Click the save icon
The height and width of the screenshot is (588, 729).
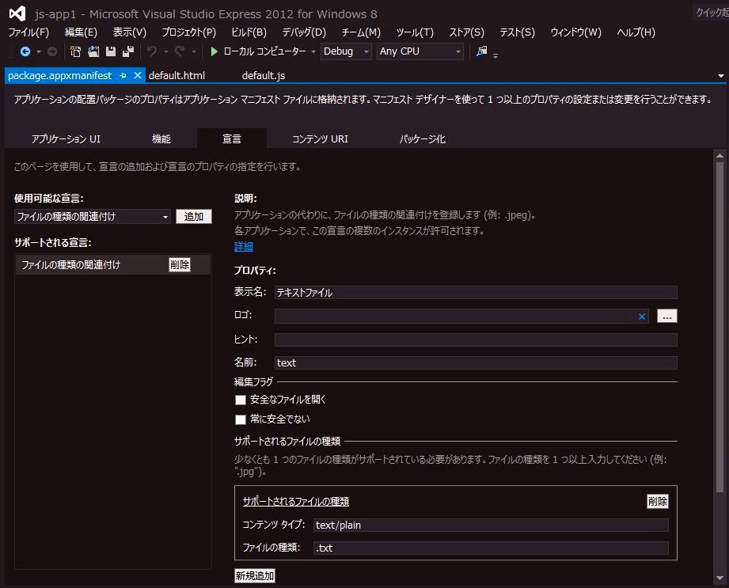tap(111, 51)
